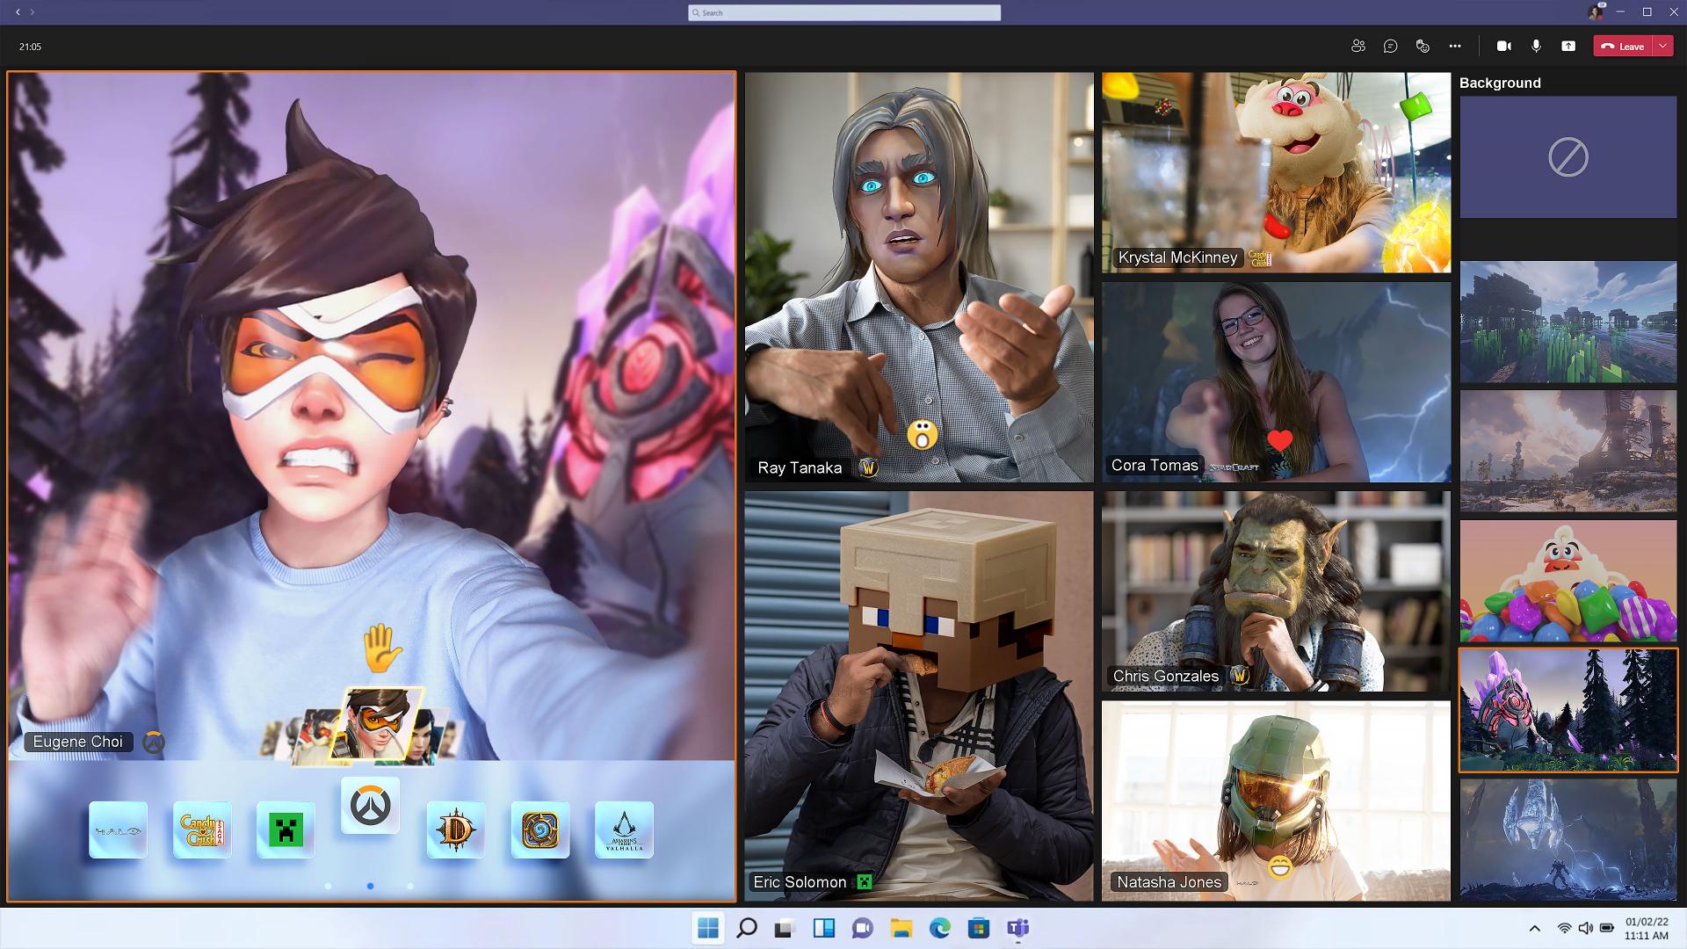Open the volume control in tray
1687x949 pixels.
[x=1585, y=928]
